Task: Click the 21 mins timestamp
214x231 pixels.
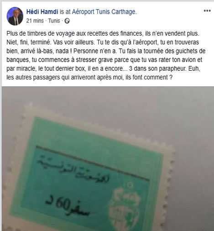Action: click(35, 21)
